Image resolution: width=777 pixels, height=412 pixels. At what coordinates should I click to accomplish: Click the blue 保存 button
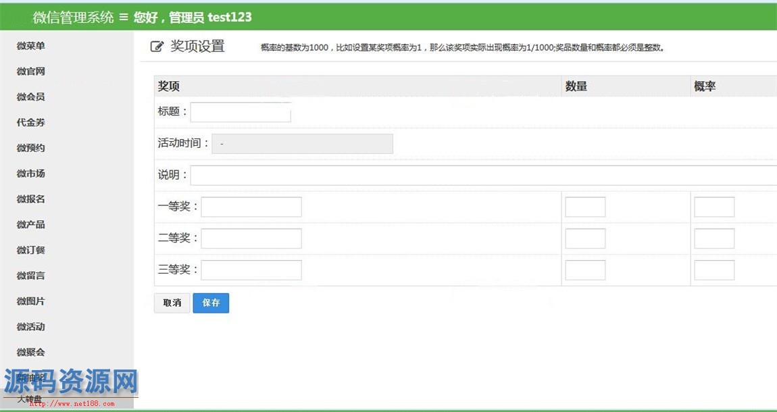[211, 303]
